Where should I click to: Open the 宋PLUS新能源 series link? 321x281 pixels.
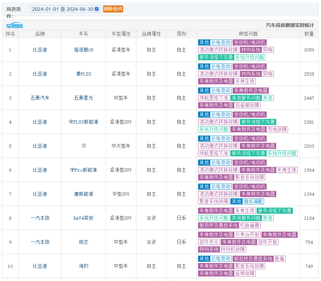(84, 122)
